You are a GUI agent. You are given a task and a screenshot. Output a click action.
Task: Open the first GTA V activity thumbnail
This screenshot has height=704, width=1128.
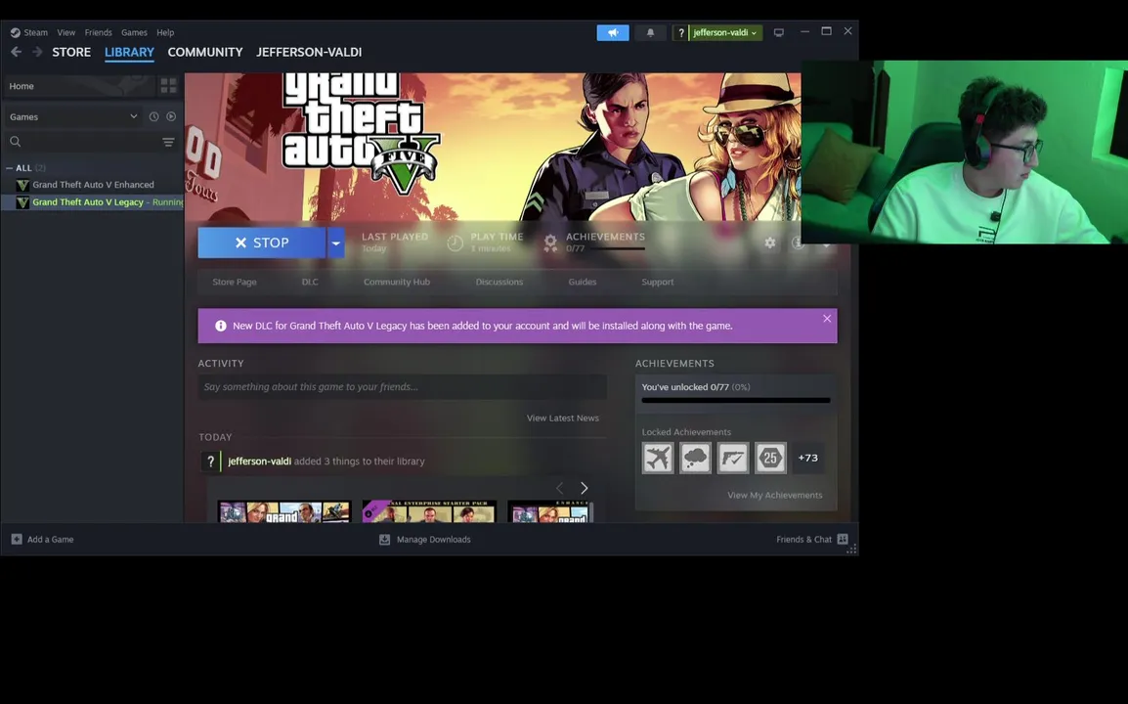pos(284,511)
